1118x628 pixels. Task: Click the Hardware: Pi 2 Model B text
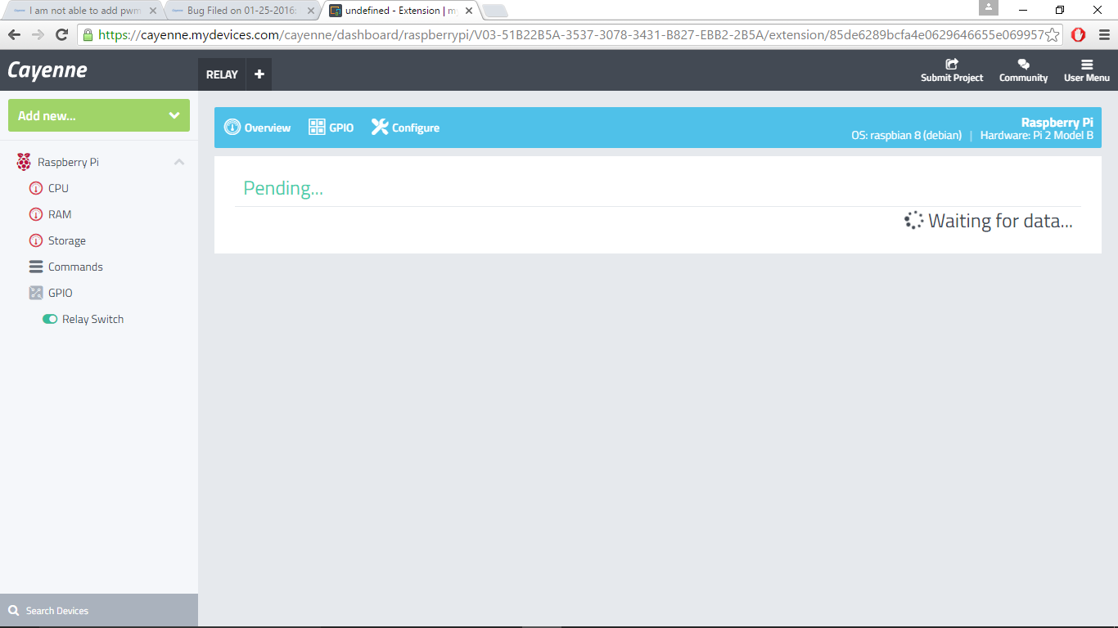tap(1037, 136)
